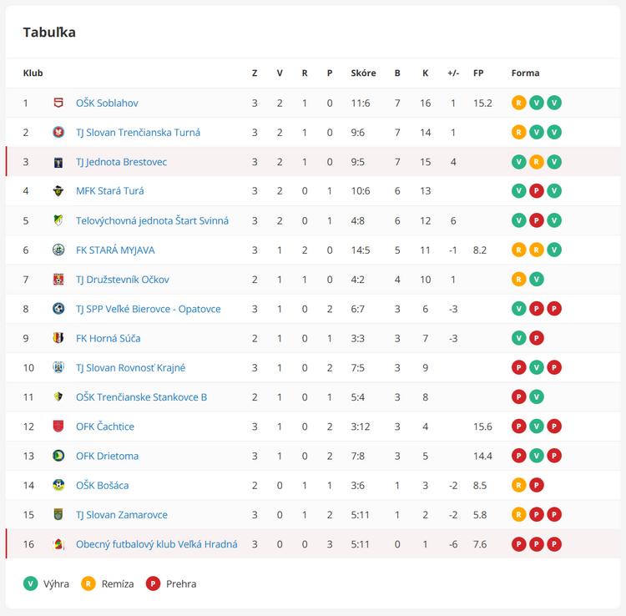626x616 pixels.
Task: Open Telovýchovná jednota Štart Svinná link
Action: (x=152, y=220)
